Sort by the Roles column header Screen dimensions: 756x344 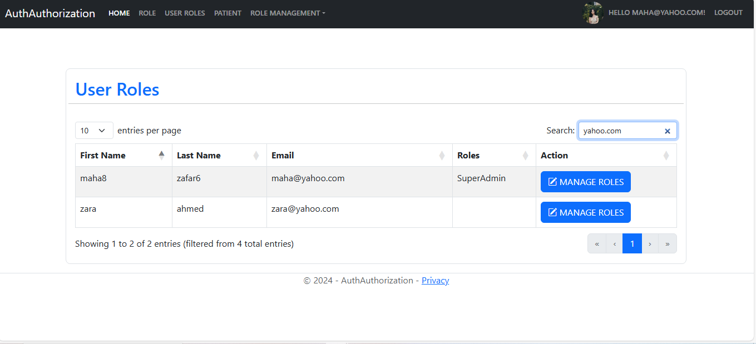tap(494, 155)
